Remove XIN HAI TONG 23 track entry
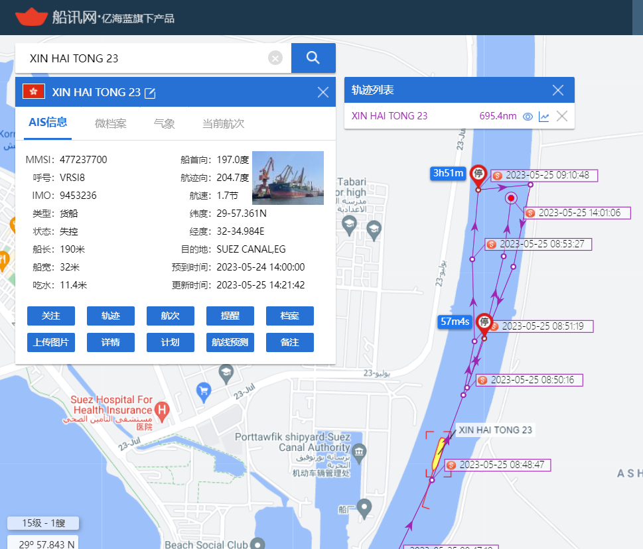643x549 pixels. pos(562,117)
